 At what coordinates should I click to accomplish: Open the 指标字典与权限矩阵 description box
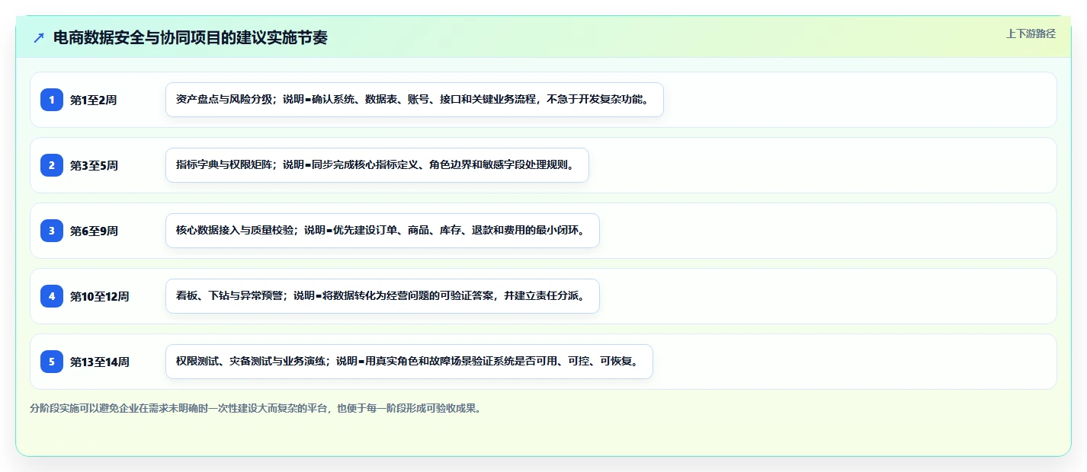(x=377, y=165)
